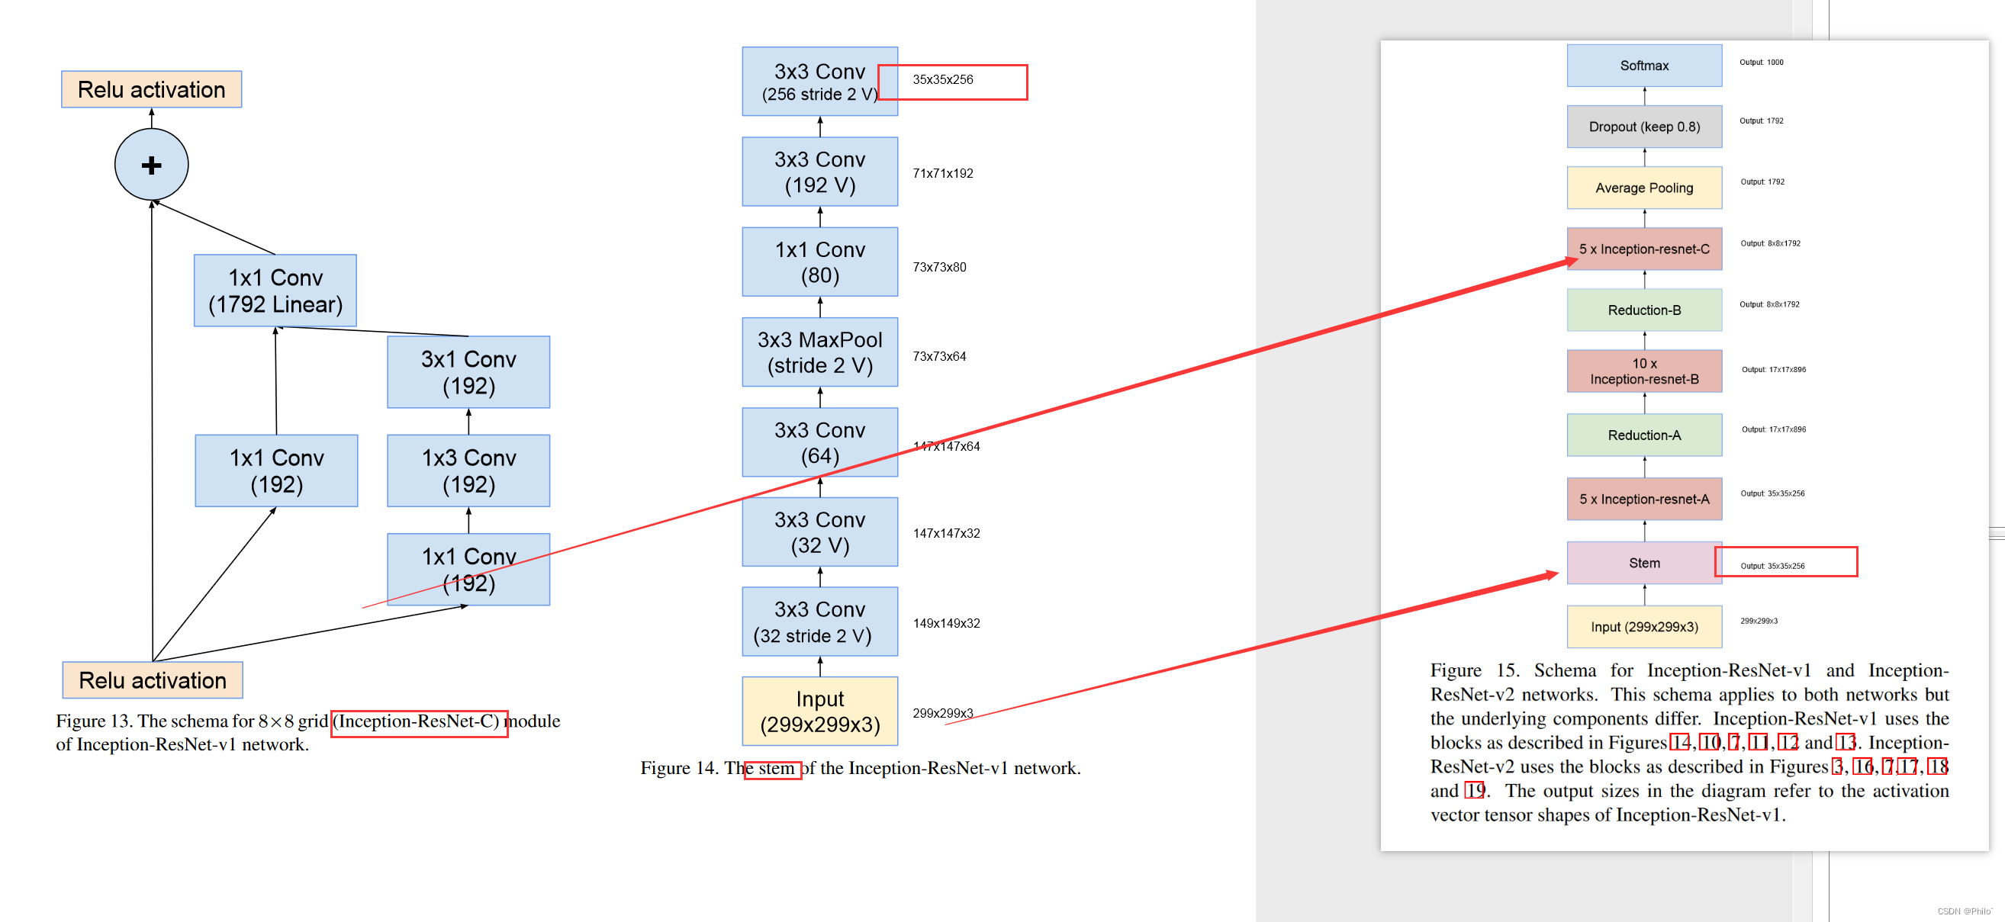Click the 1x1 Conv (1792 Linear) block
The height and width of the screenshot is (922, 2005).
tap(274, 291)
